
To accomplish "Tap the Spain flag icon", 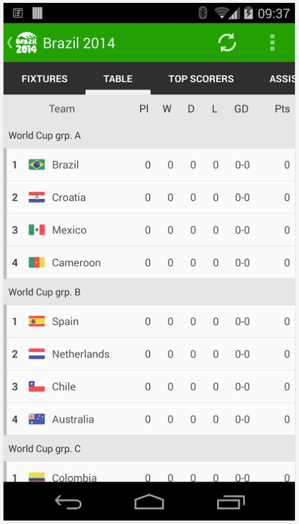I will pos(37,321).
